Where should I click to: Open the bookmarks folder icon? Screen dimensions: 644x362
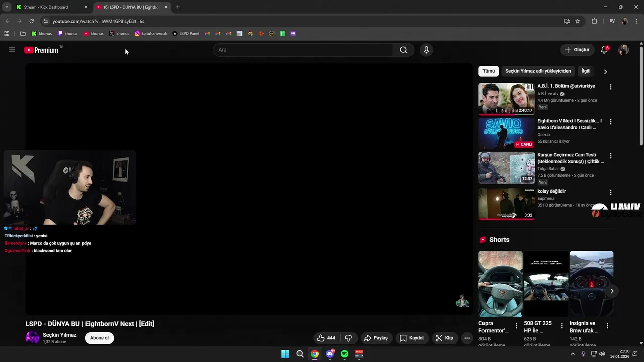[x=23, y=34]
